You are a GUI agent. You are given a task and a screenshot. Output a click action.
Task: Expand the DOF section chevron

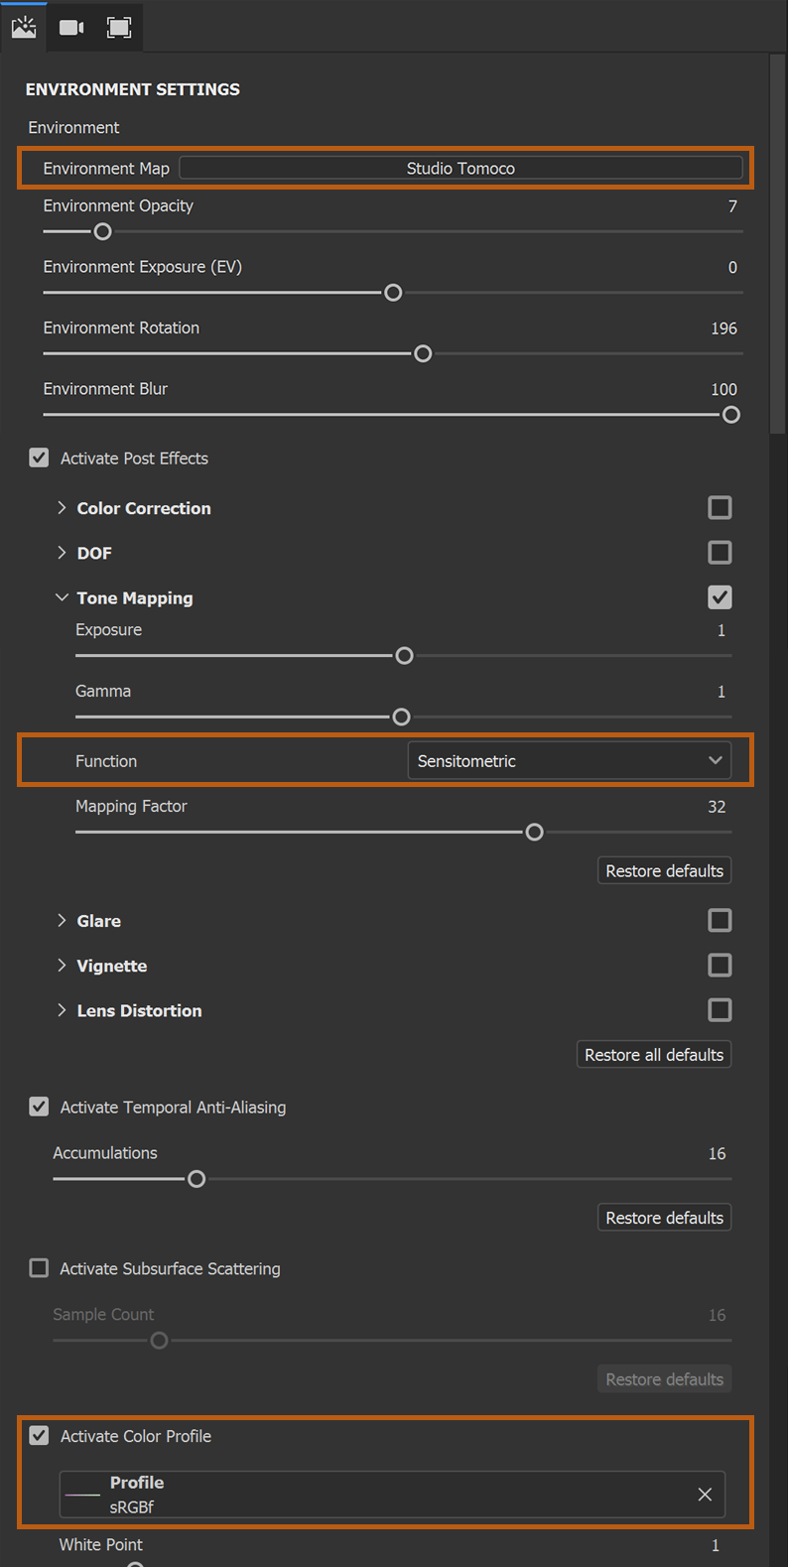pos(62,553)
